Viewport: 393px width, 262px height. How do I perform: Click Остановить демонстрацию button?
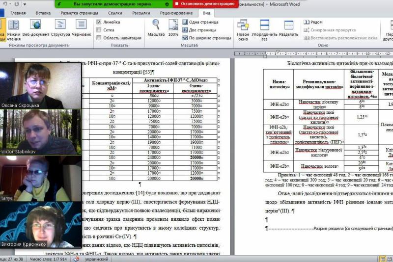tap(205, 4)
